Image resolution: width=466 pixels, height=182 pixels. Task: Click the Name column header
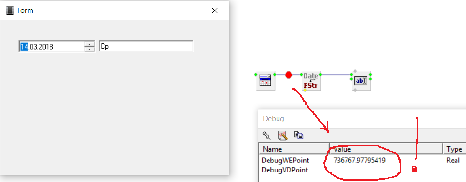click(x=294, y=149)
